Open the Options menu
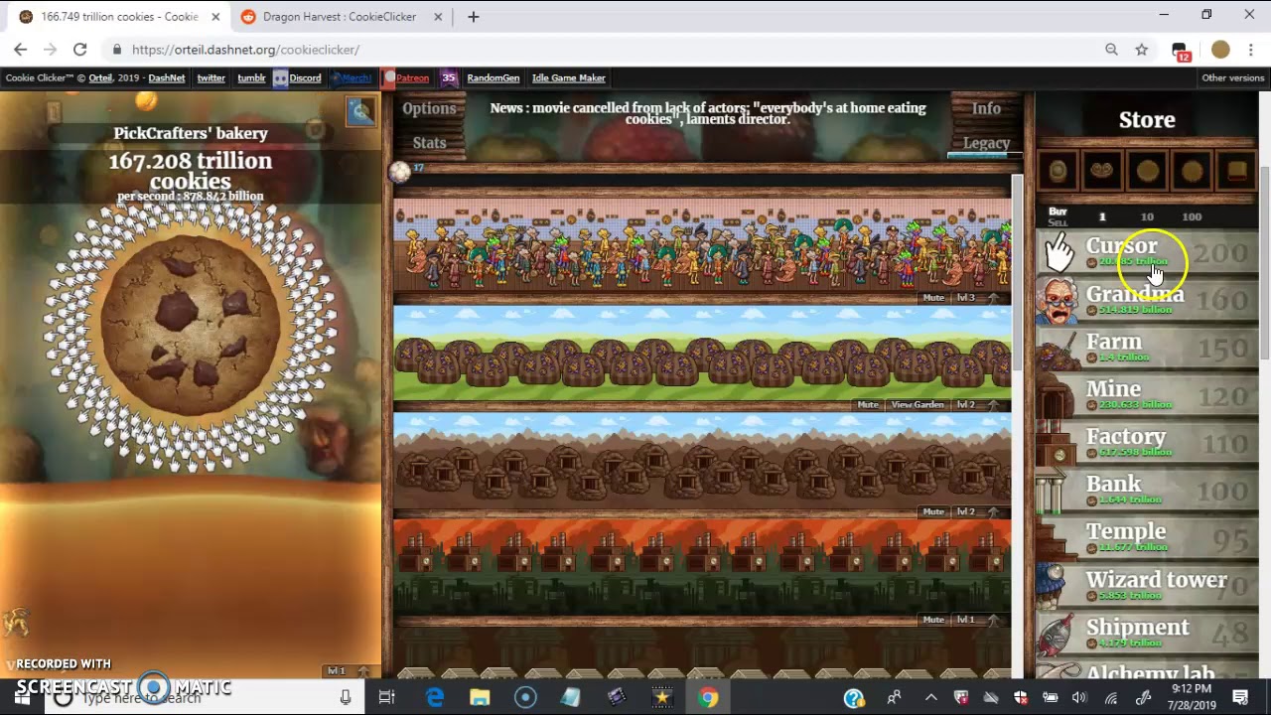 429,108
